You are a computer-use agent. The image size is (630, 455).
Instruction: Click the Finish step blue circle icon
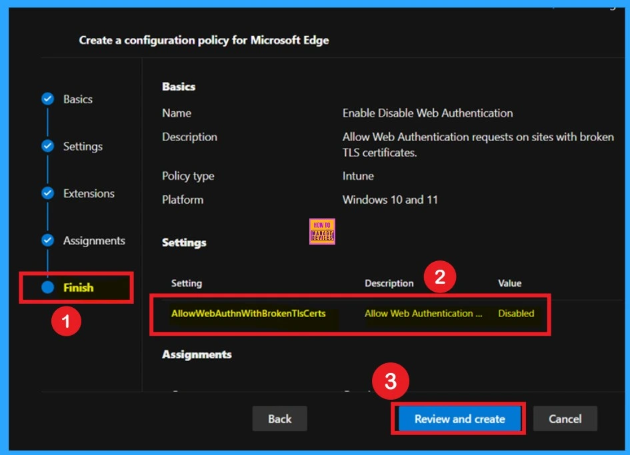48,287
